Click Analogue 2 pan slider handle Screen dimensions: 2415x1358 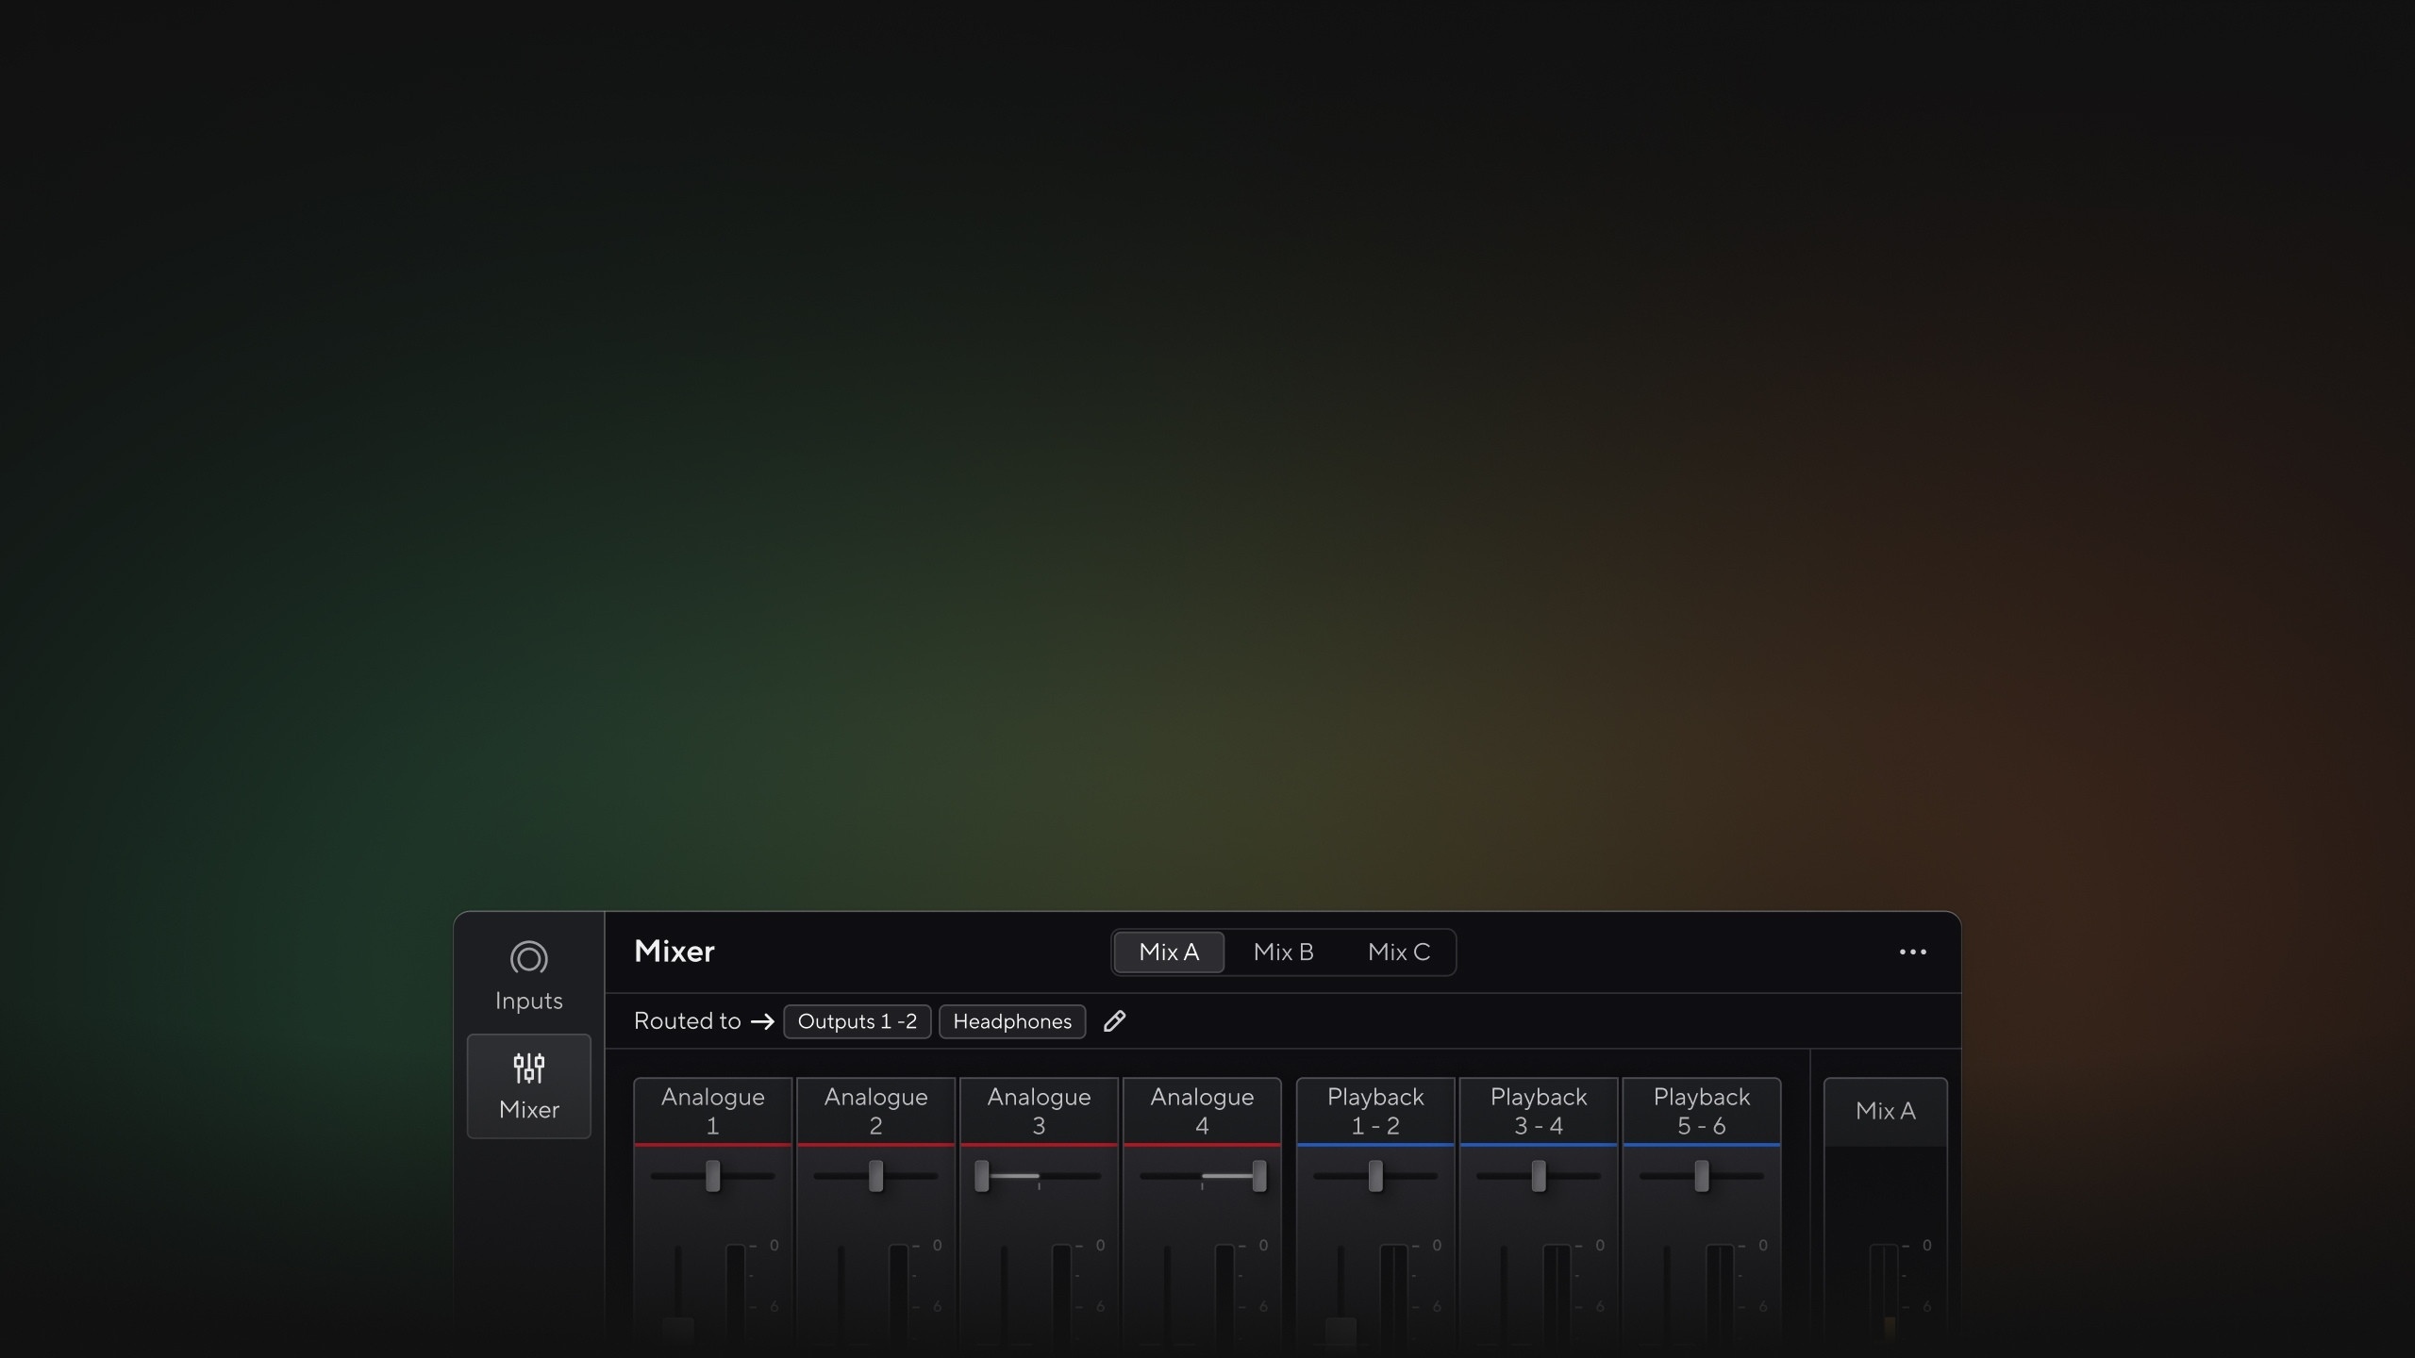[x=876, y=1176]
